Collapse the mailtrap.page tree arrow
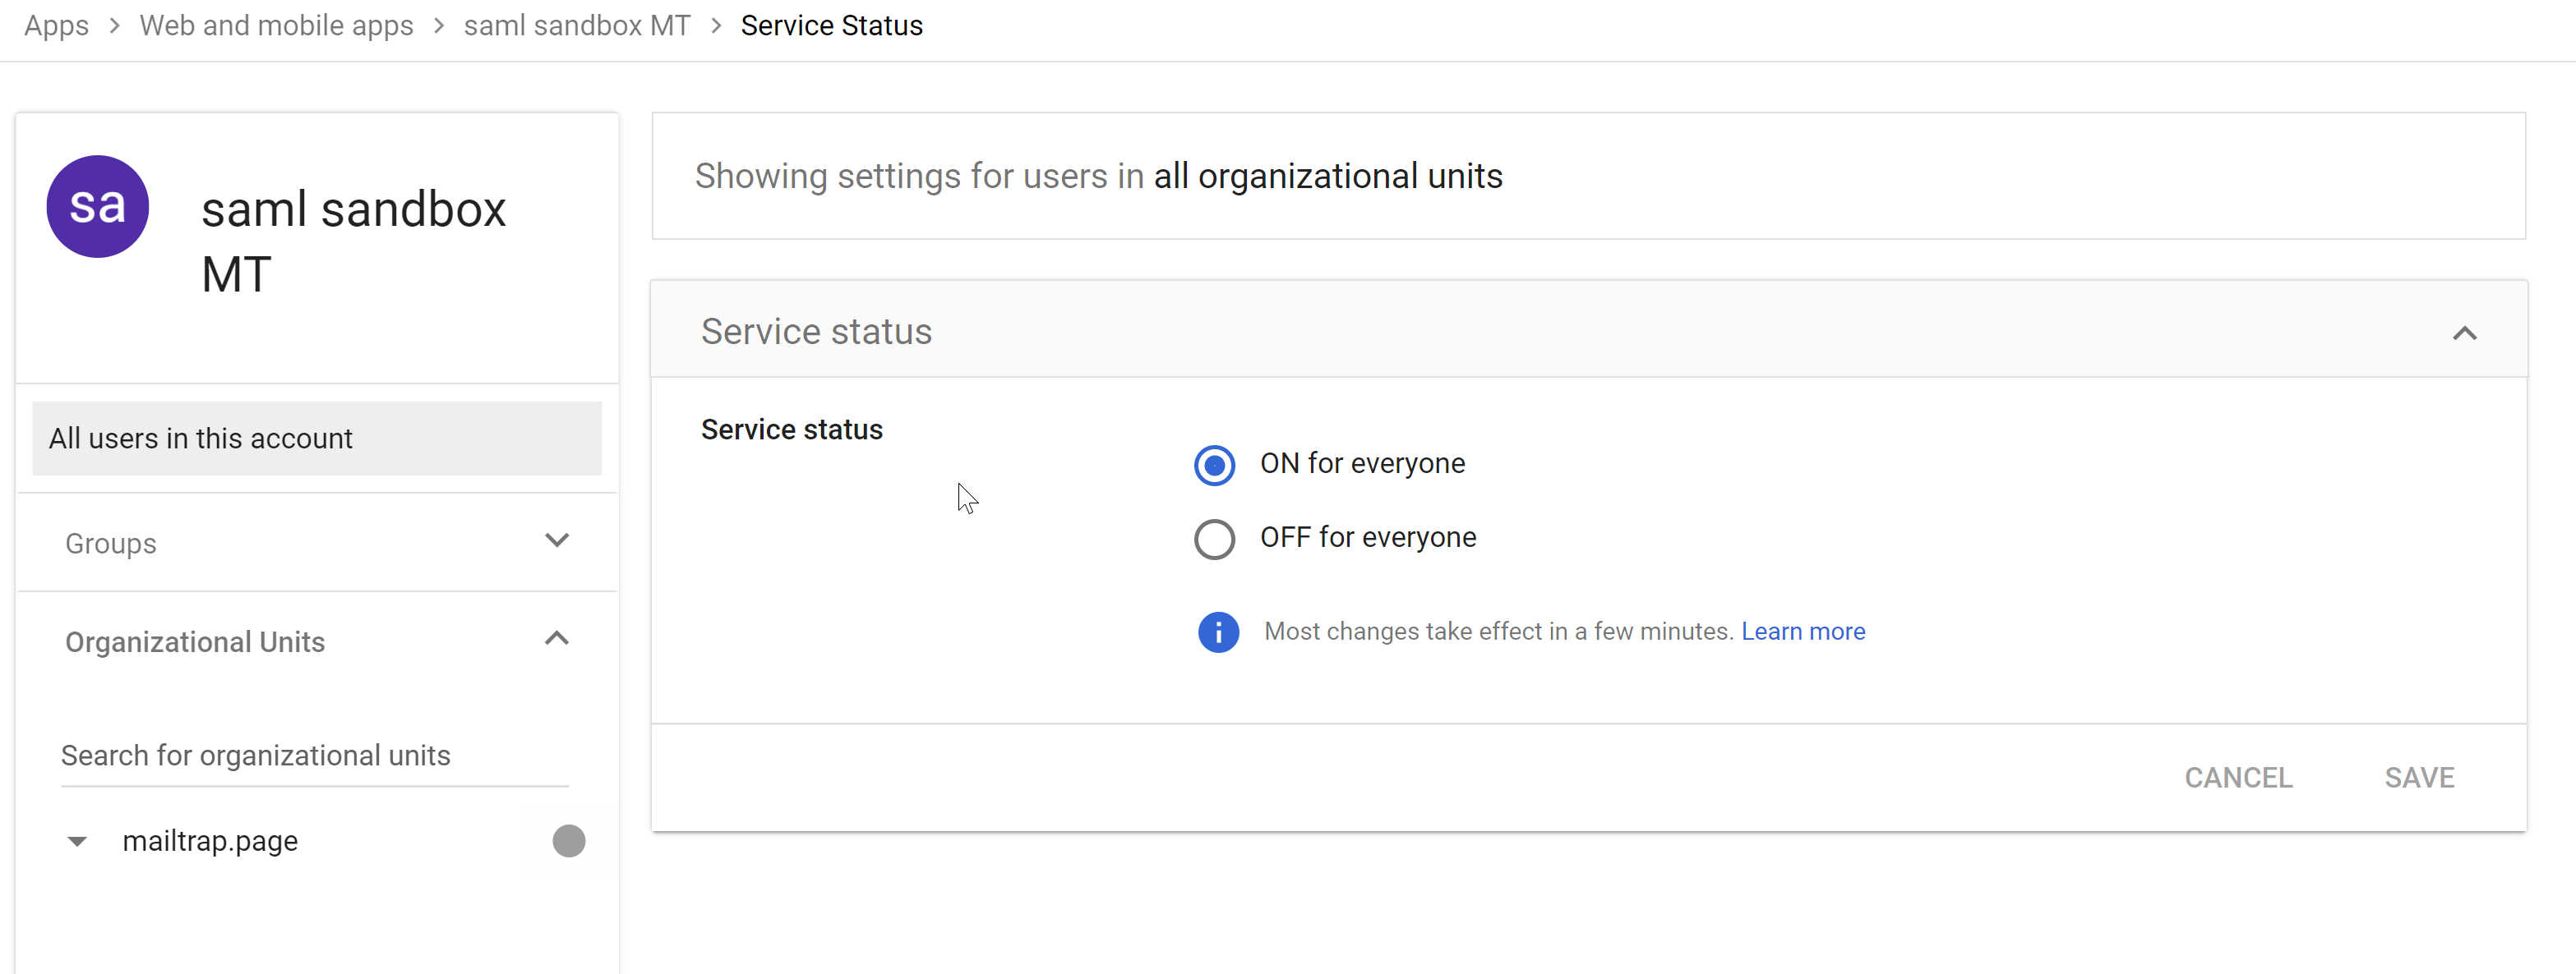 (x=77, y=842)
